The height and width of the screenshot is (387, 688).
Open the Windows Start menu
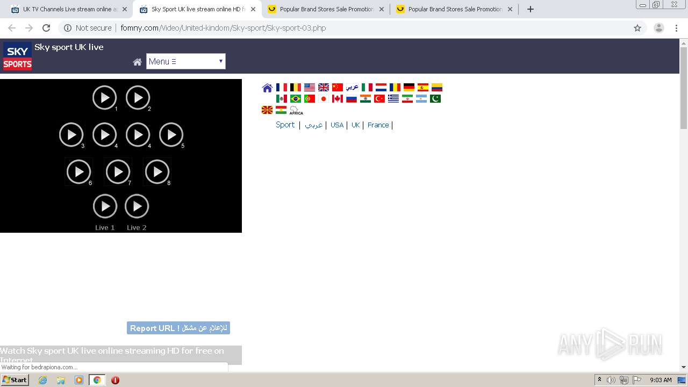click(15, 380)
